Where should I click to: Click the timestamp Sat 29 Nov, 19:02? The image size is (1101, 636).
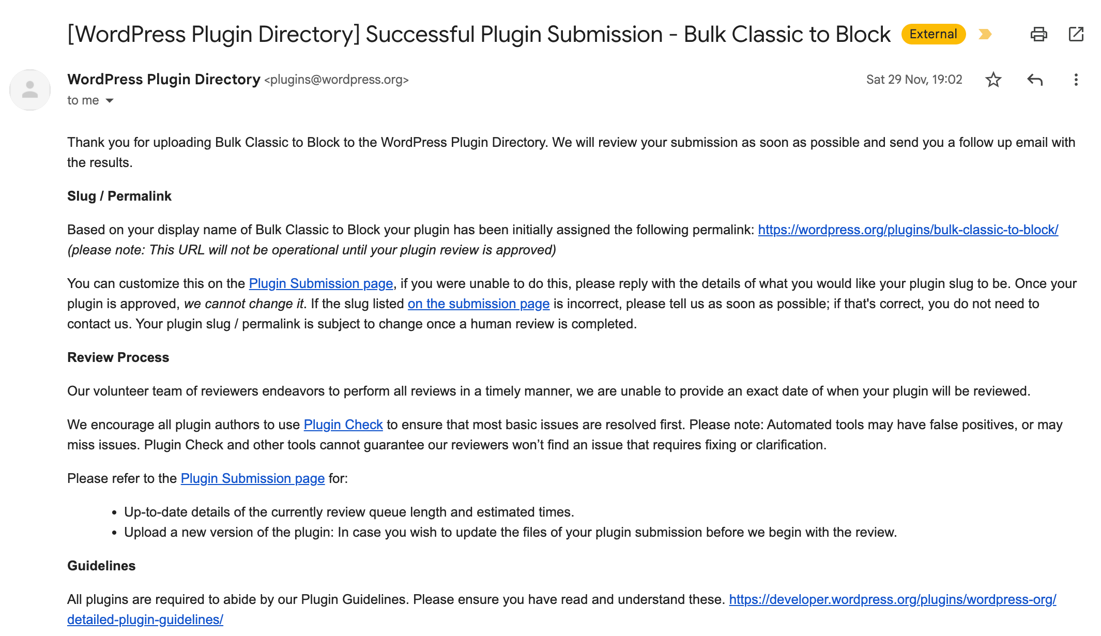pos(914,79)
